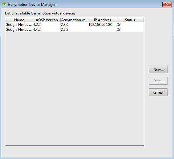Image resolution: width=174 pixels, height=159 pixels.
Task: Sort by the Name column header
Action: (x=19, y=20)
